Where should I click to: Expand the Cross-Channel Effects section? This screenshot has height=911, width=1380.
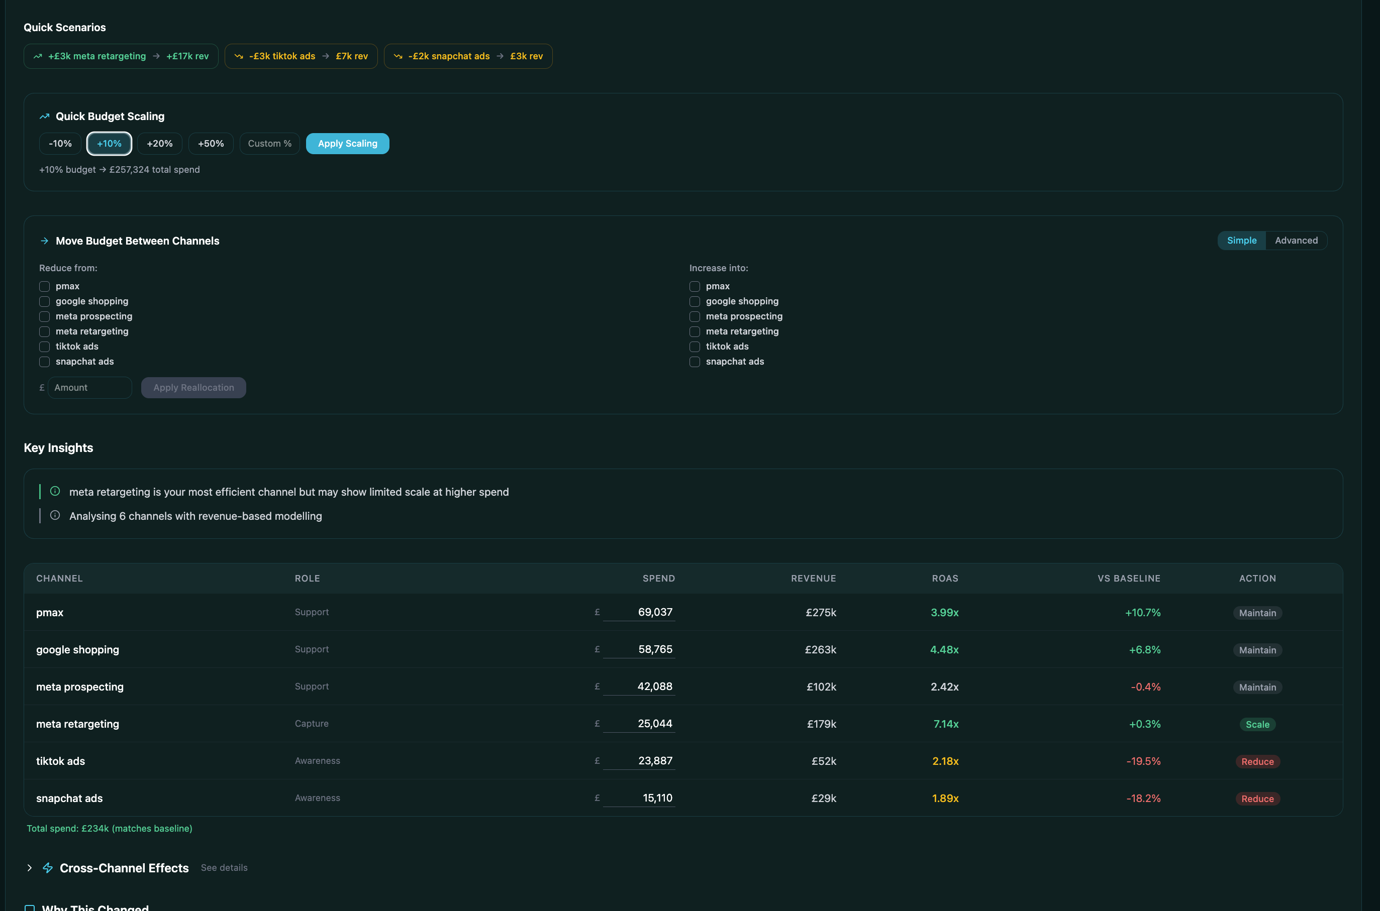pyautogui.click(x=30, y=867)
